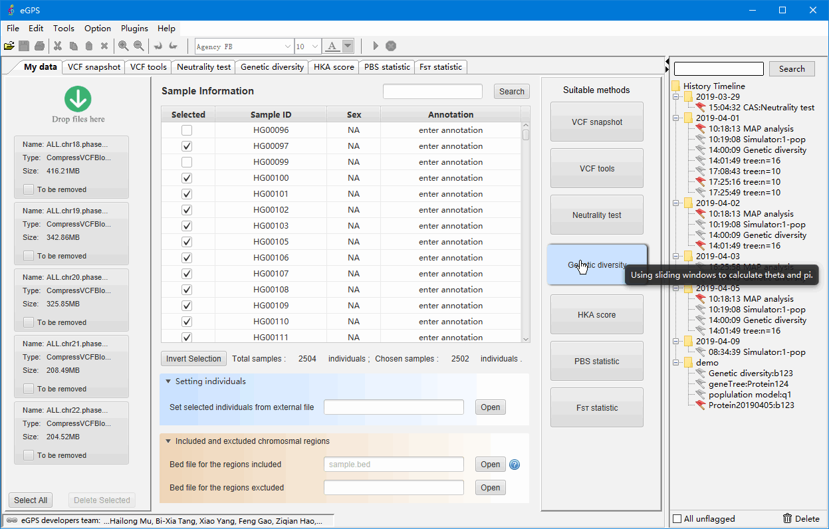This screenshot has height=529, width=829.
Task: Check the box for sample HG00096
Action: (x=187, y=130)
